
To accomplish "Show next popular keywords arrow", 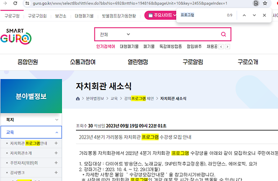I will pos(227,47).
